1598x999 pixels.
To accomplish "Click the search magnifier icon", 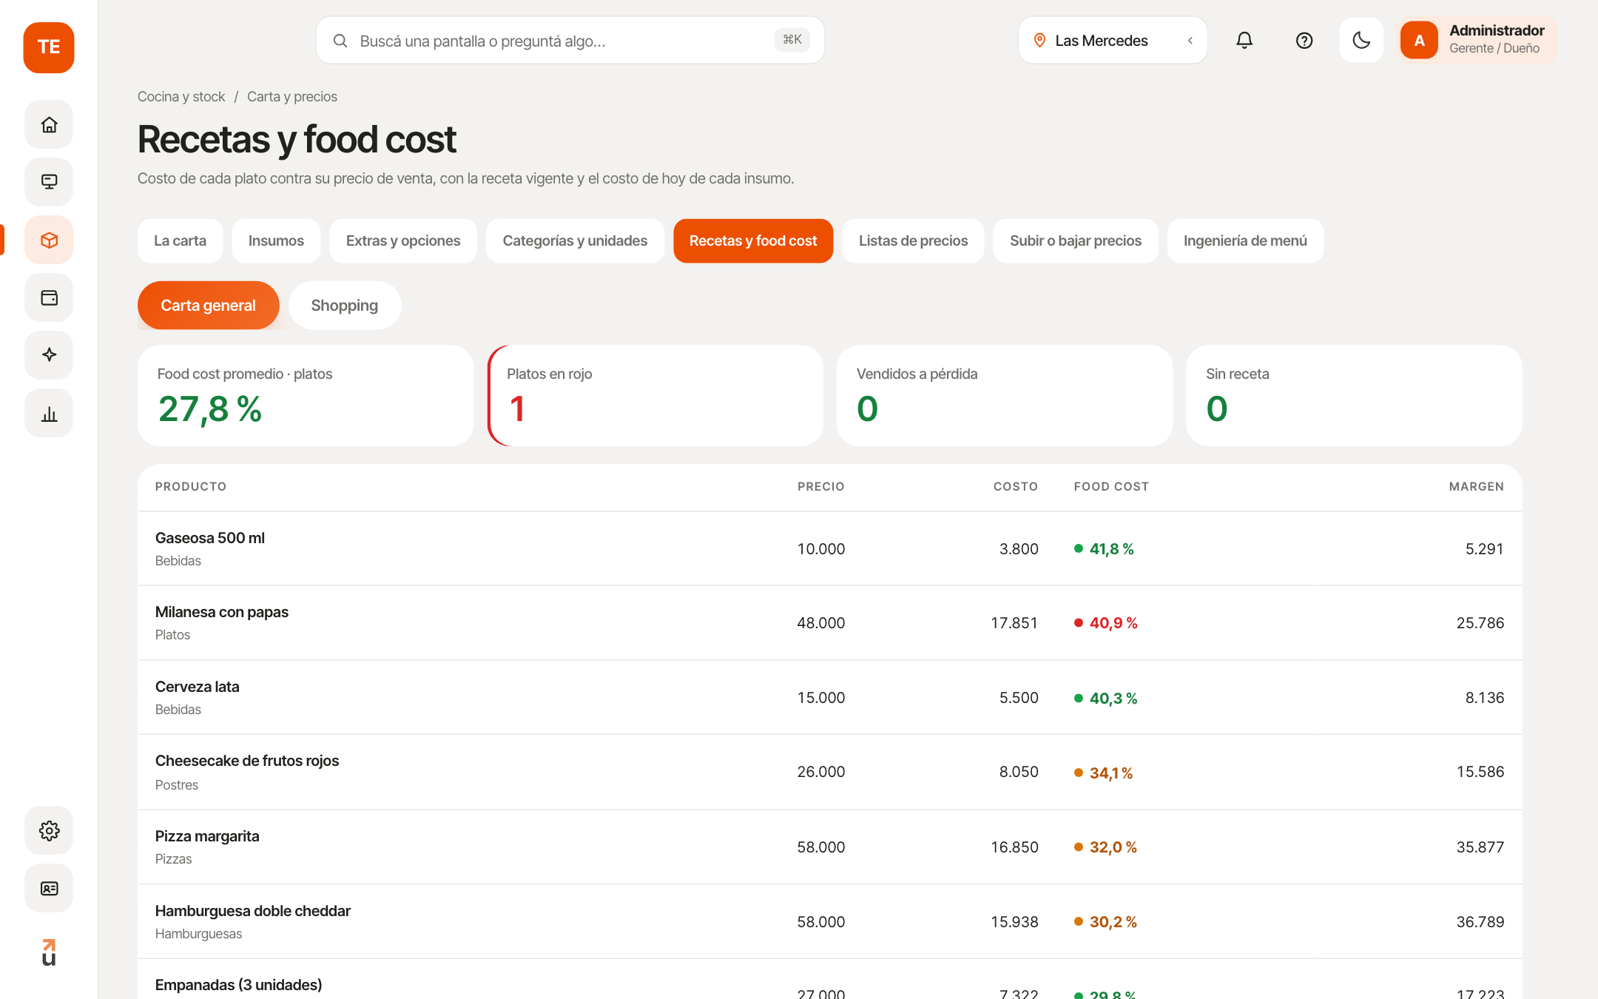I will (340, 41).
